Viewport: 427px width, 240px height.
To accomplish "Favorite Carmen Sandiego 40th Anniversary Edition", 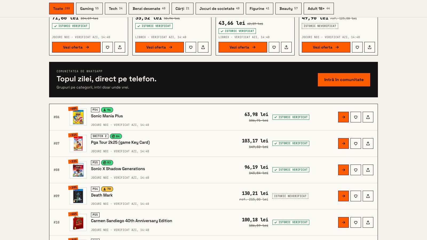I will click(x=356, y=222).
